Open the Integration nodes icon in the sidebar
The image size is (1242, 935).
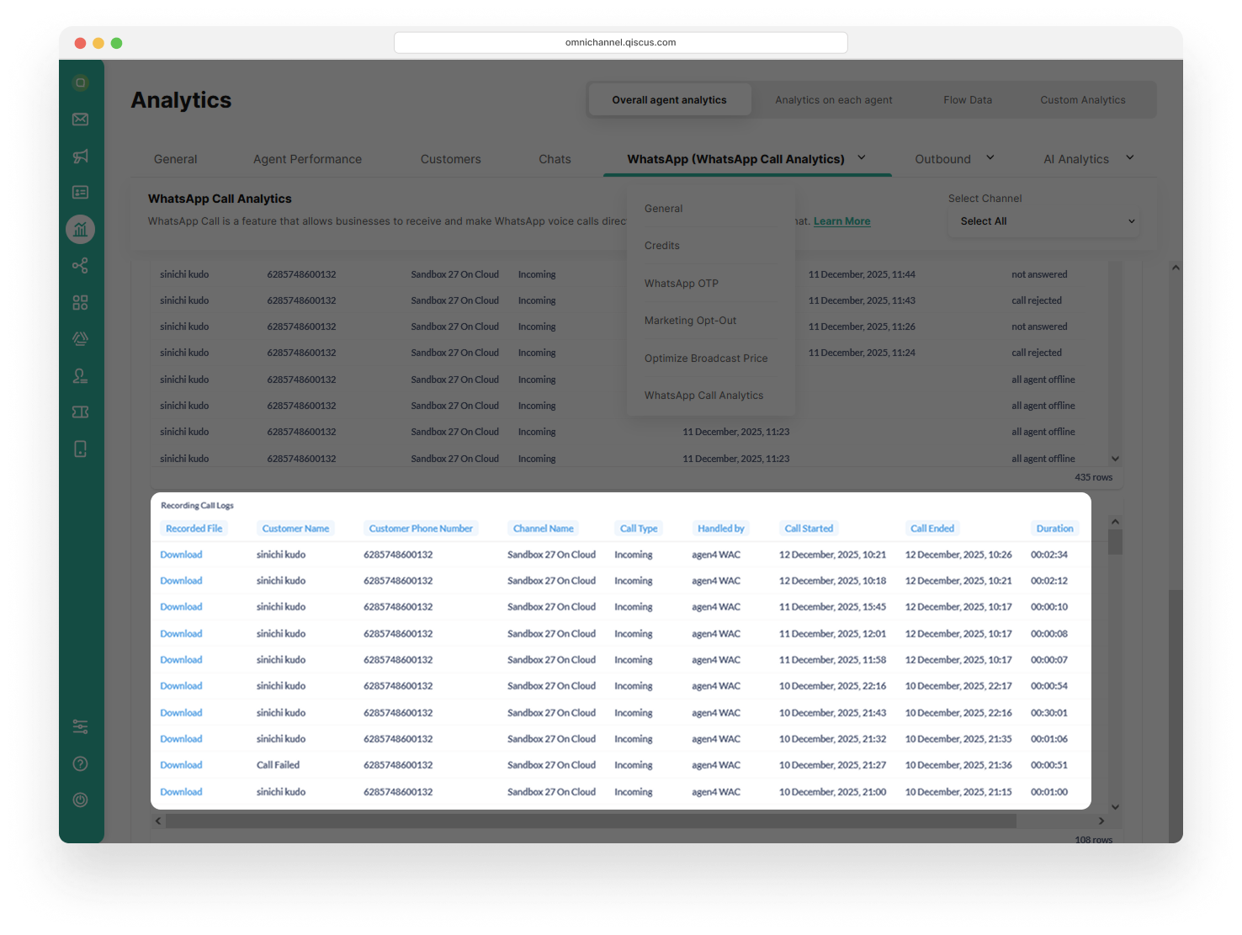[81, 266]
